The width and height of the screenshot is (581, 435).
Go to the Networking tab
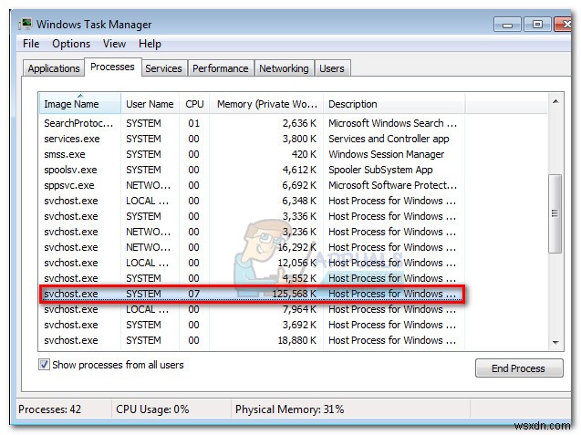pos(284,68)
